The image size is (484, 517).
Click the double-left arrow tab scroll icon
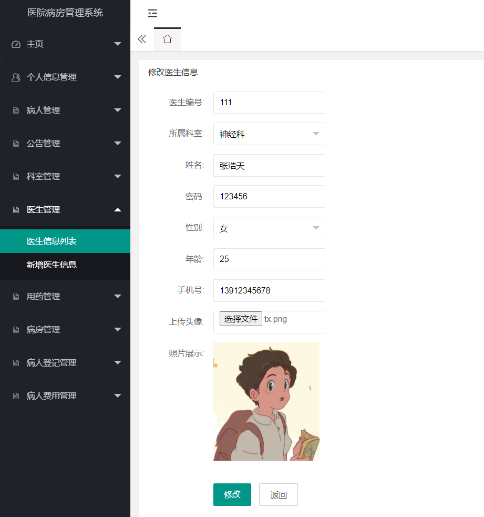point(142,39)
